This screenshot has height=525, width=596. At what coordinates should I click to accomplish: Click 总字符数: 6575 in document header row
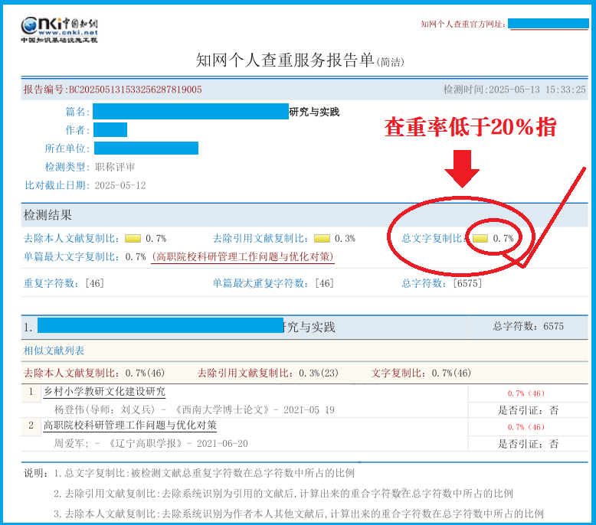coord(529,327)
